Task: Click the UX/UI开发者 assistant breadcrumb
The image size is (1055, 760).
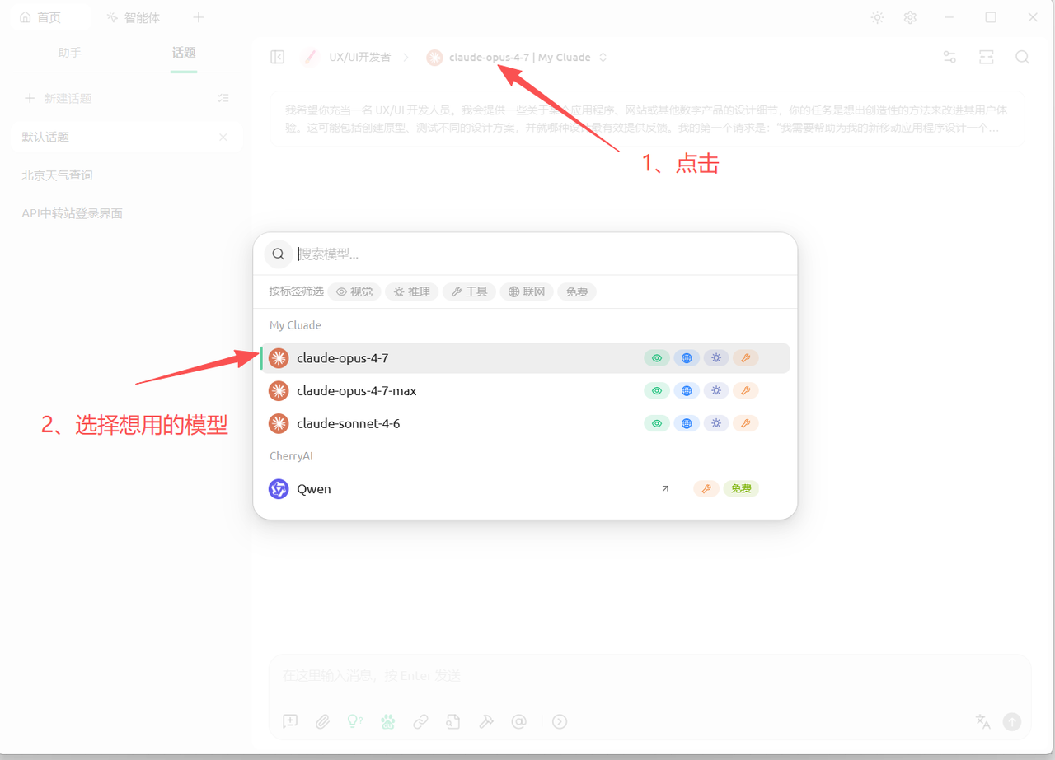Action: (x=359, y=57)
